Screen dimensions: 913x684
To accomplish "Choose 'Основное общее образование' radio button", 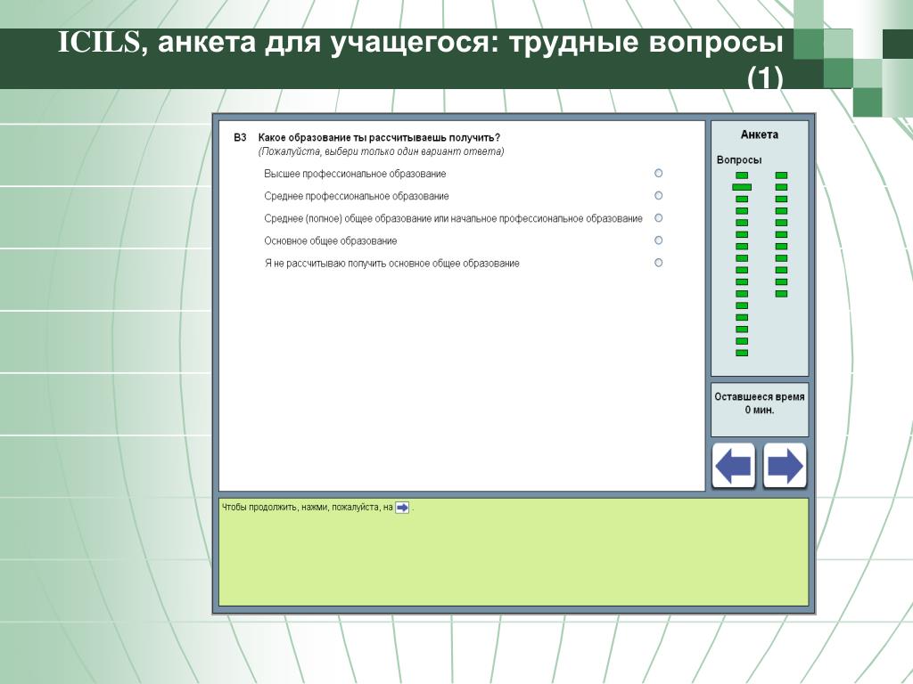I will pos(659,240).
